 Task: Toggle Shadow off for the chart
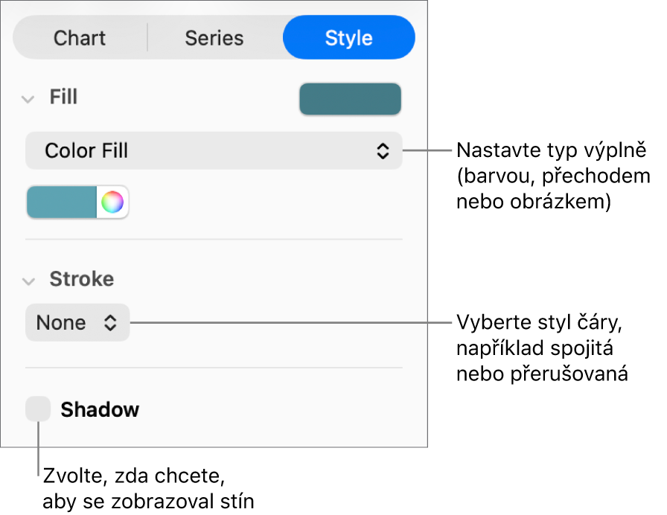pyautogui.click(x=37, y=409)
